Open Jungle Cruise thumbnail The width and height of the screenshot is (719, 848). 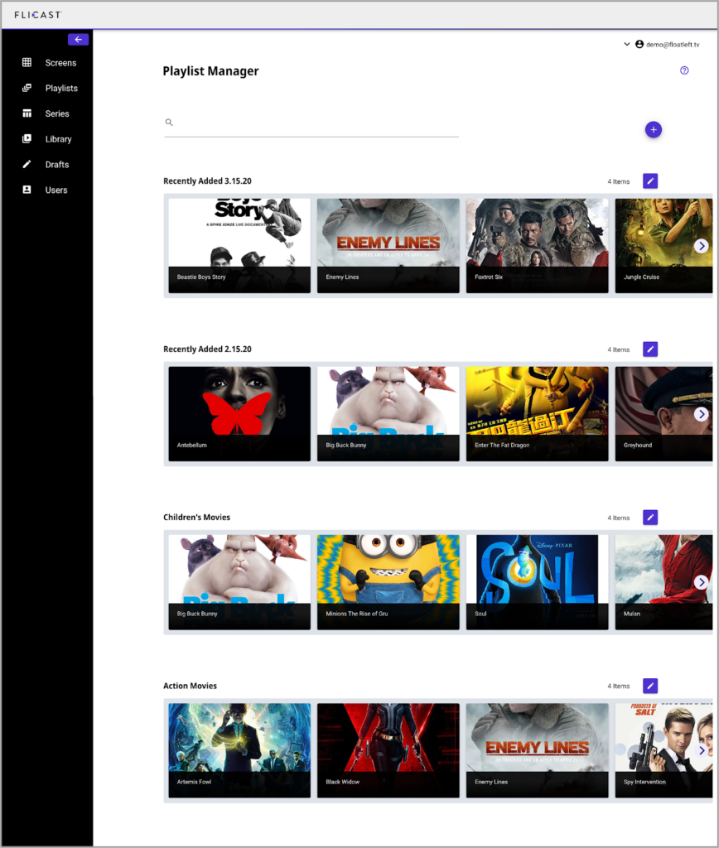pyautogui.click(x=664, y=245)
